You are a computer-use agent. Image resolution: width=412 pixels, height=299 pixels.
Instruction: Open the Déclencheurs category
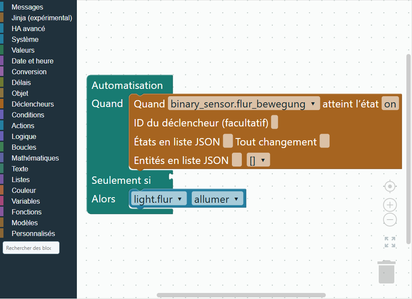point(38,104)
